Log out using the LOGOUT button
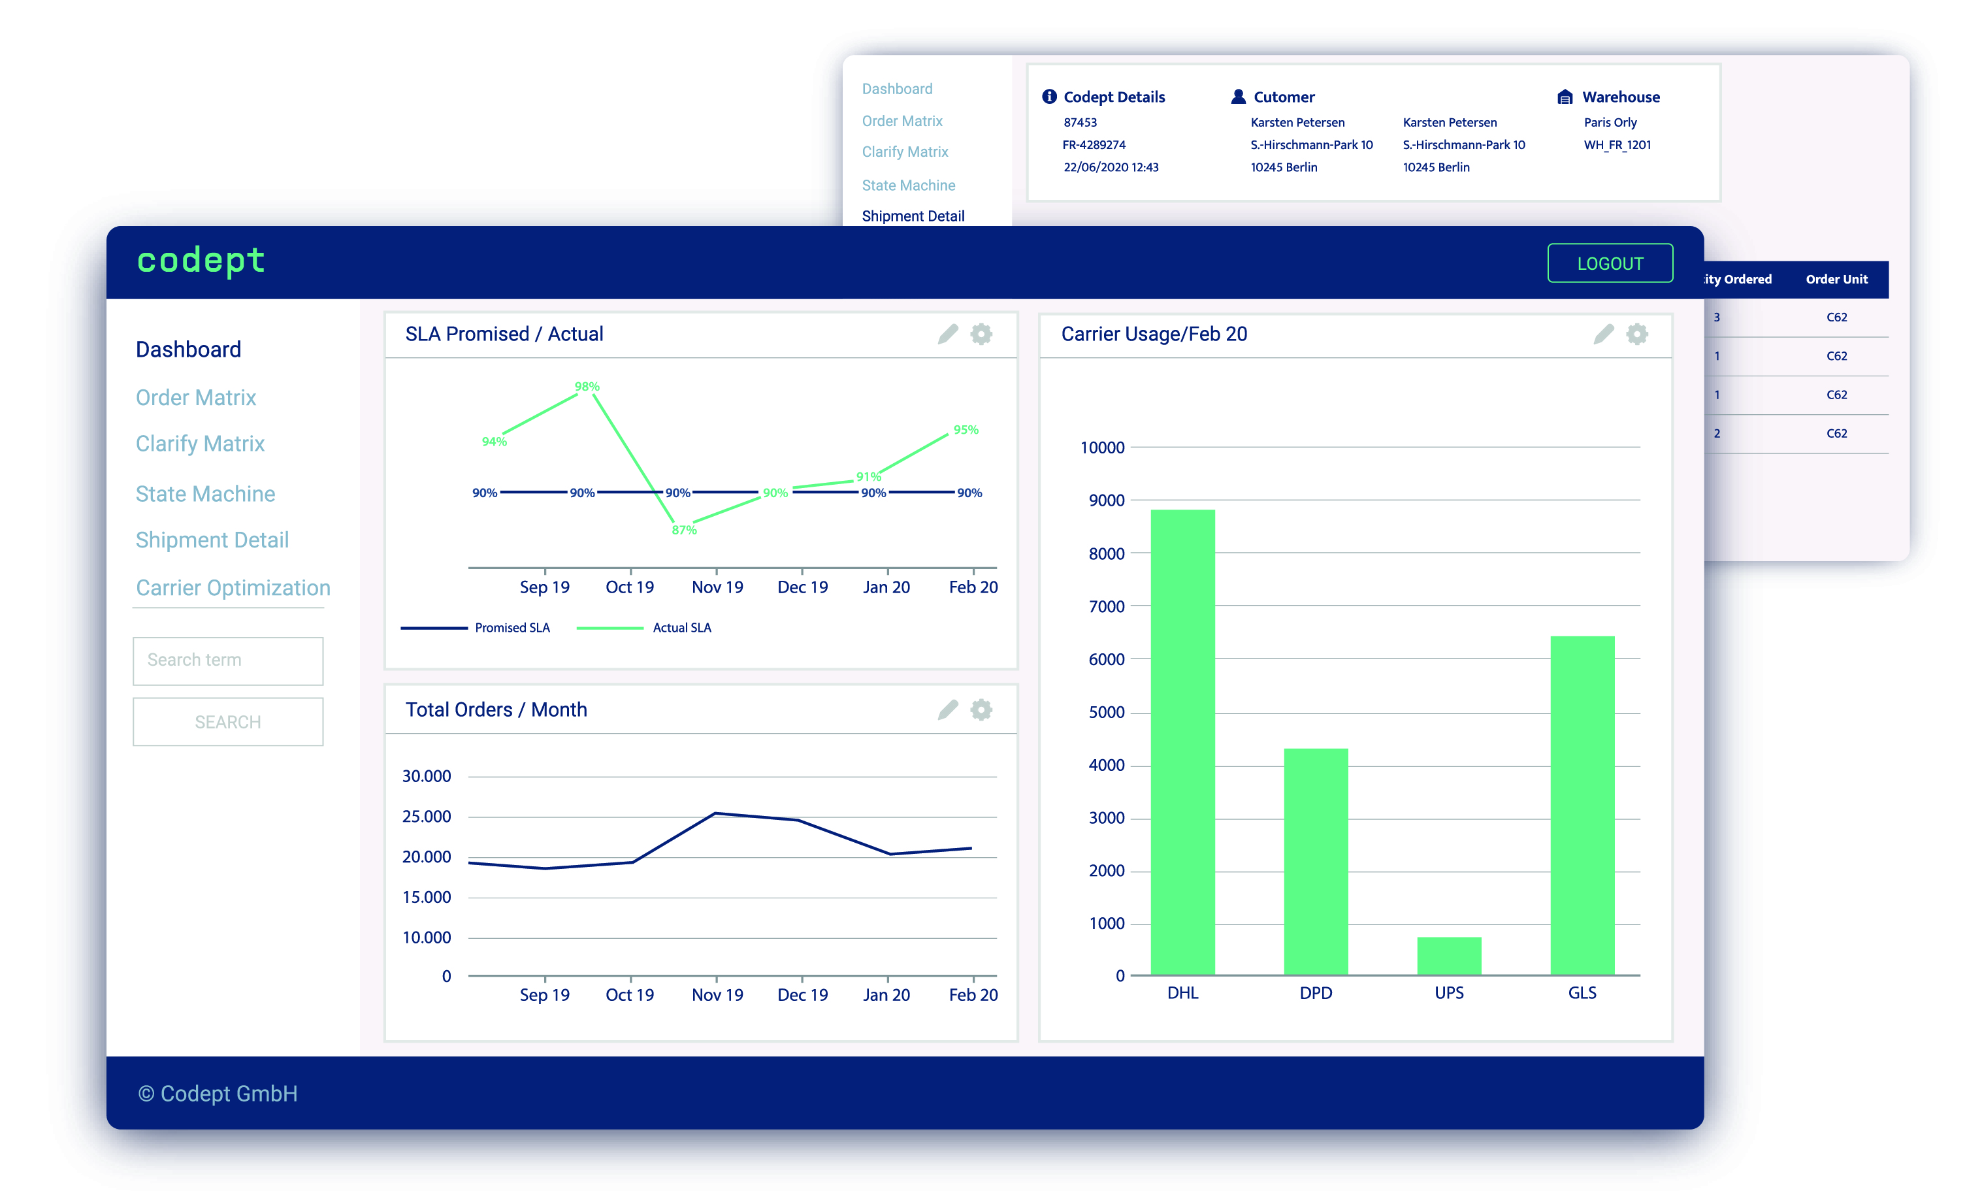 tap(1610, 263)
